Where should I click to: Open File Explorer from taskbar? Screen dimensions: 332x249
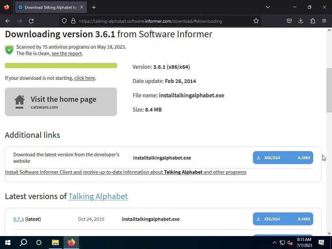click(x=55, y=243)
